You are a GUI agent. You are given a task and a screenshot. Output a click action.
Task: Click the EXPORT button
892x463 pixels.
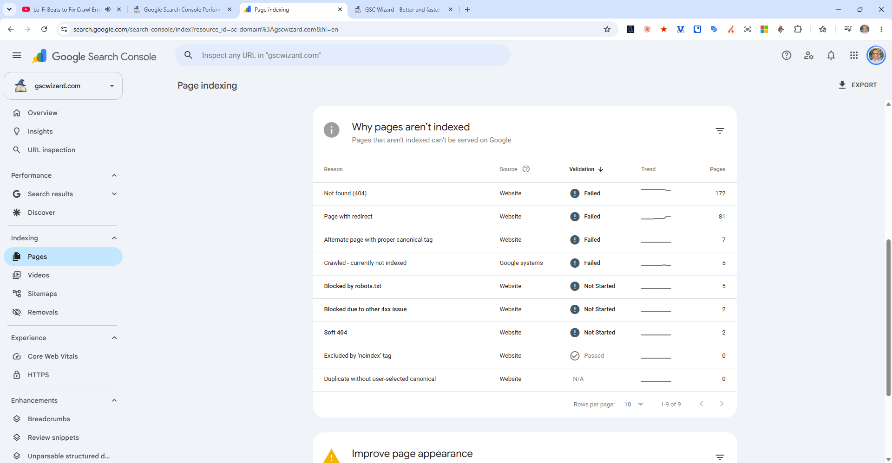tap(857, 85)
